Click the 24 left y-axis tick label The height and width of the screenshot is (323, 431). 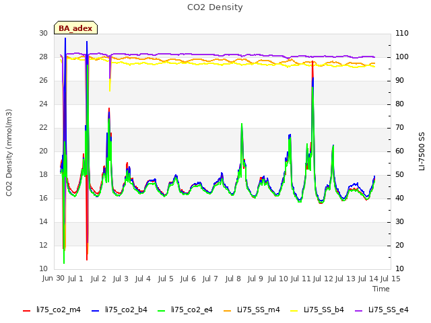tap(43, 104)
